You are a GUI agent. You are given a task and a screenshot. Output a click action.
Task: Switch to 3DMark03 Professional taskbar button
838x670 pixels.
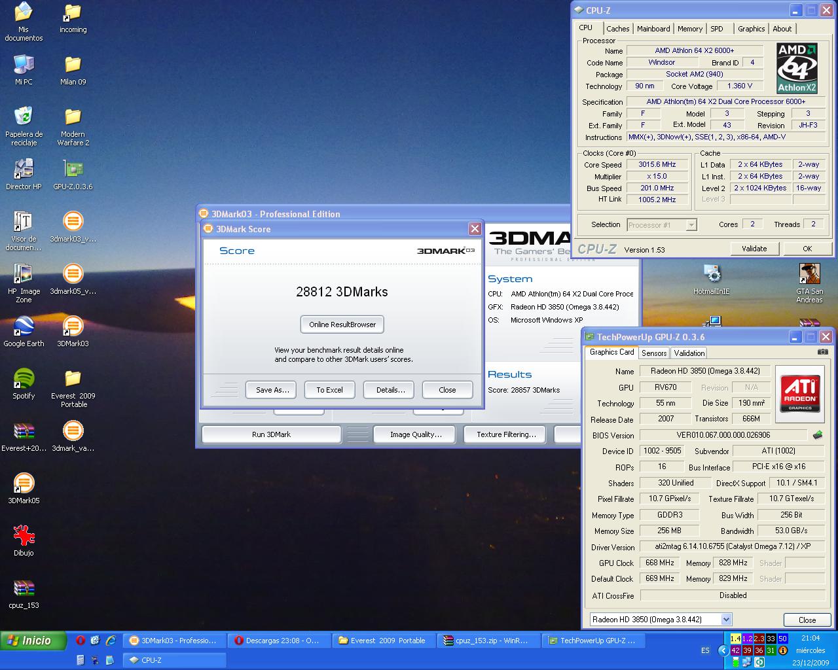pyautogui.click(x=174, y=641)
